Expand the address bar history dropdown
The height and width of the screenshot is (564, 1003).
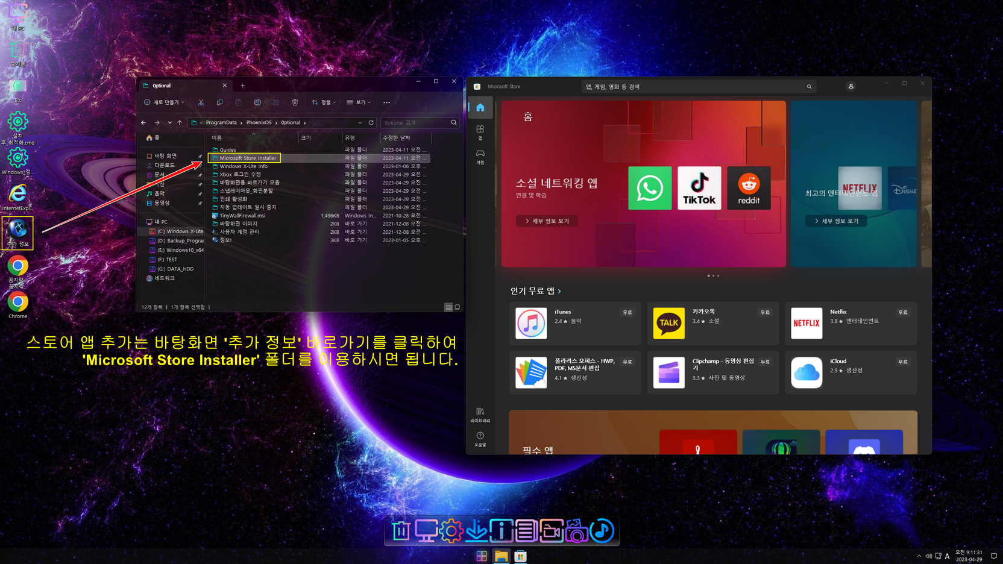pyautogui.click(x=360, y=122)
